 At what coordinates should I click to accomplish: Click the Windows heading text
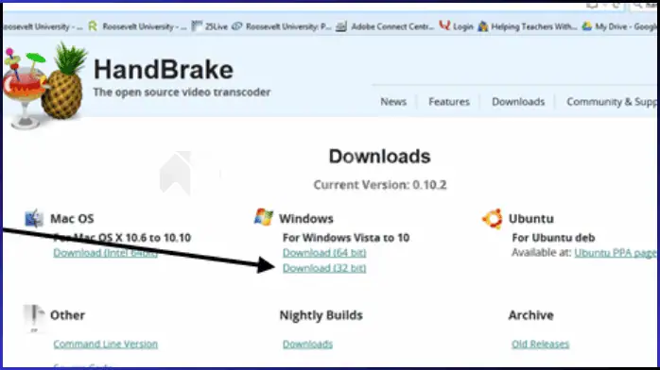point(306,218)
